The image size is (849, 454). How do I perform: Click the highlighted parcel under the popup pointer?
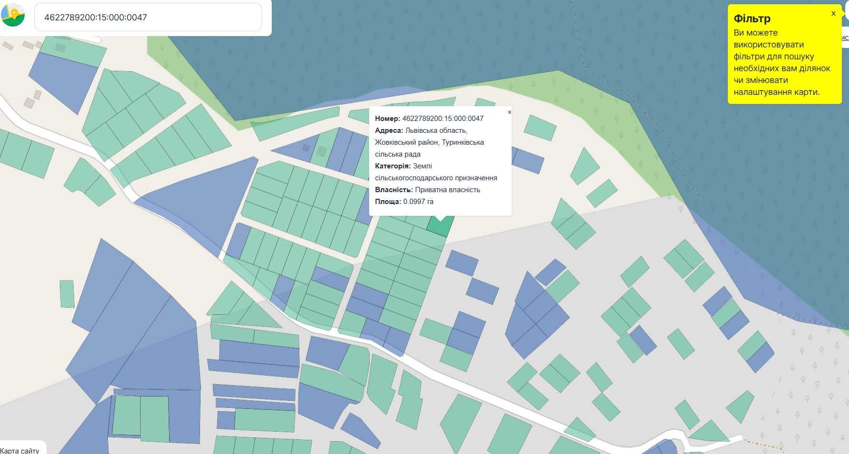[439, 226]
